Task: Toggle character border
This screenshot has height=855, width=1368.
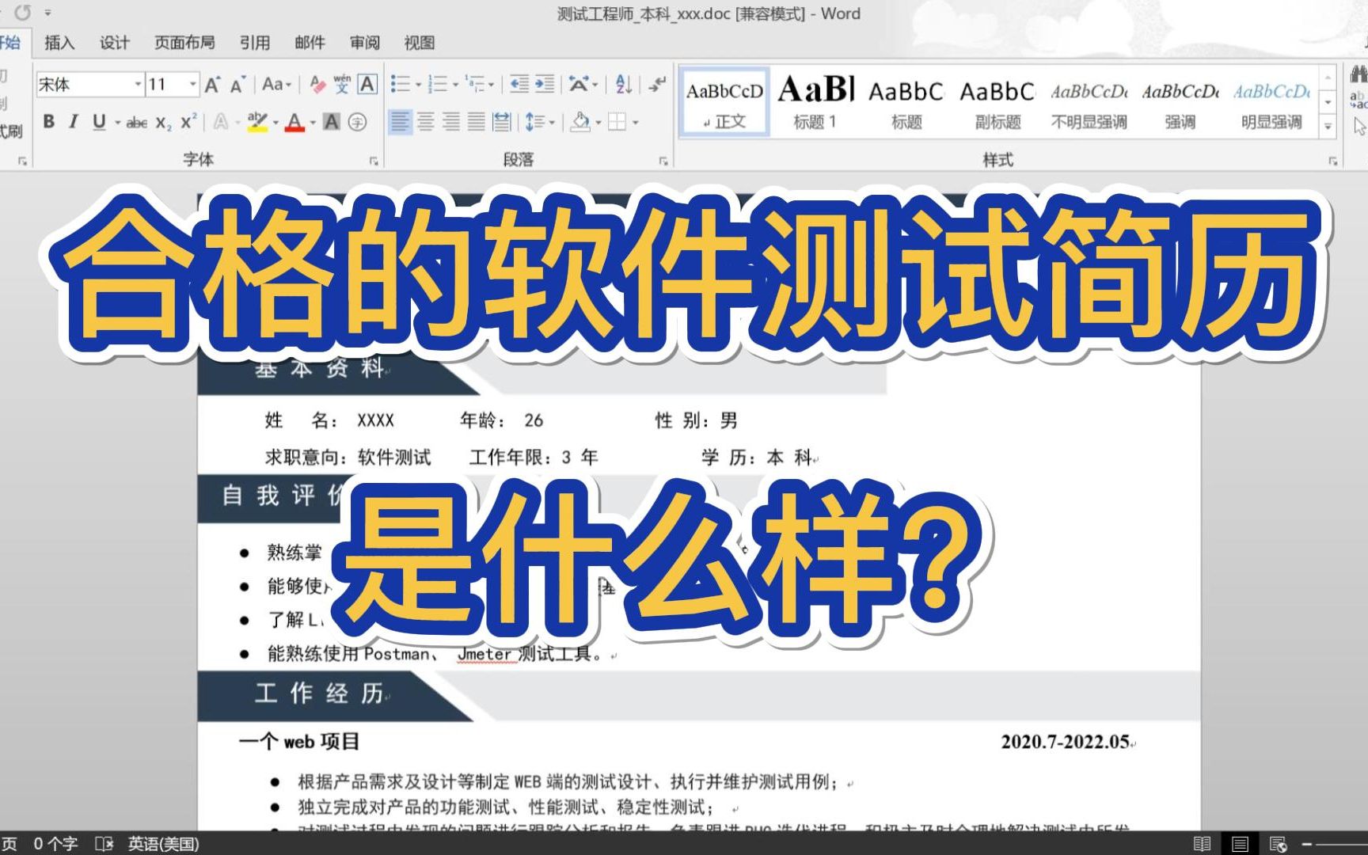Action: (367, 84)
